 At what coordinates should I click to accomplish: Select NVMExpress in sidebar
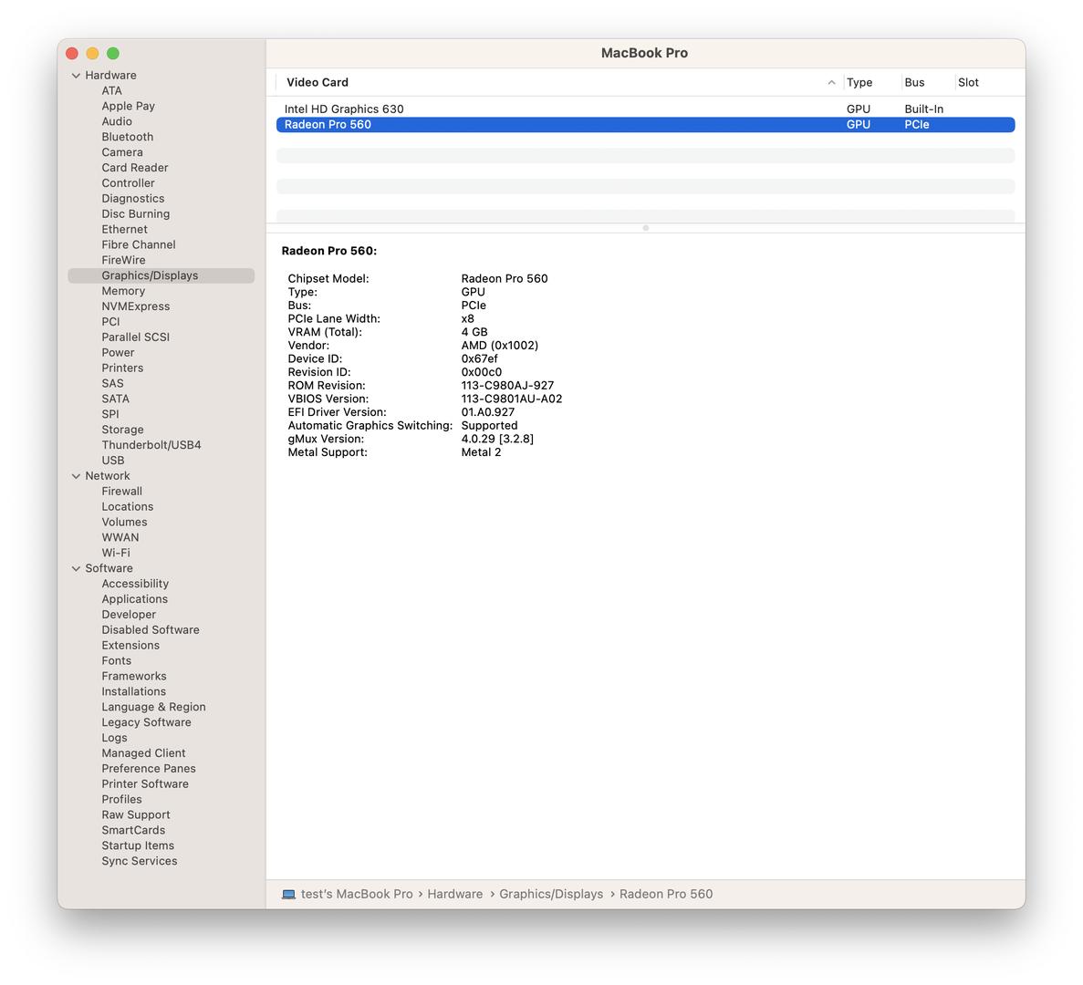(x=135, y=306)
